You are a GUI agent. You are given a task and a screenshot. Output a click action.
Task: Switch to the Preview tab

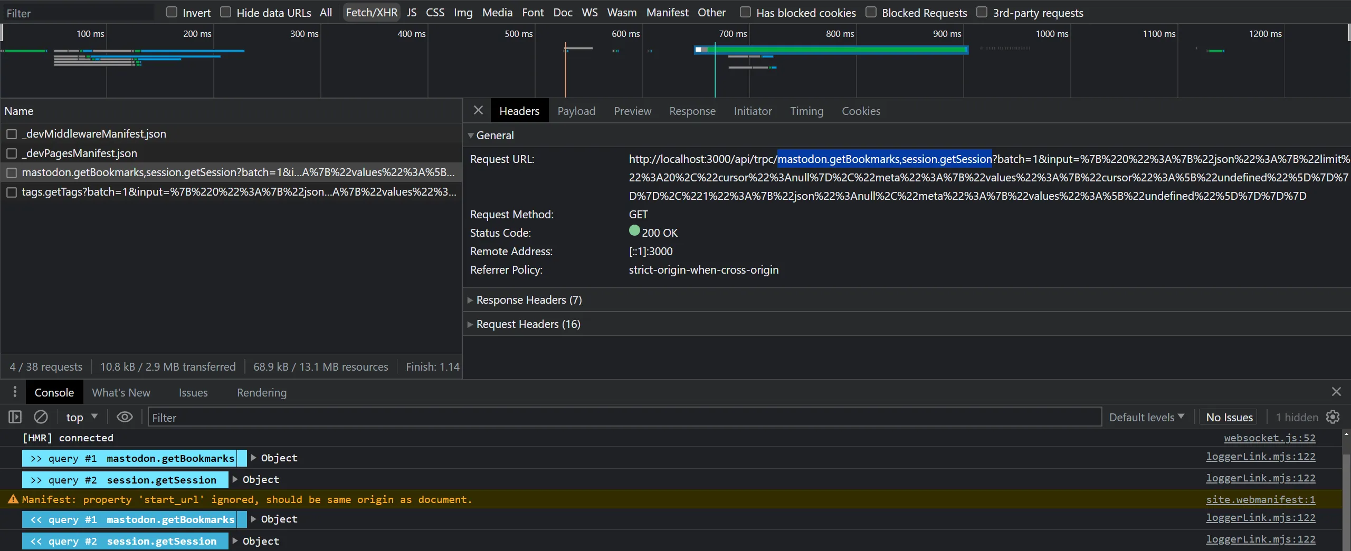[x=632, y=111]
